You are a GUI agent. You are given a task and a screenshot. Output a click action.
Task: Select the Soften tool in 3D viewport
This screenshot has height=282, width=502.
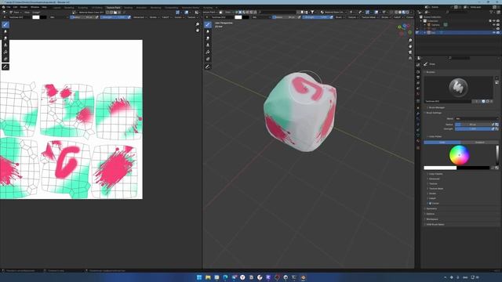(208, 31)
